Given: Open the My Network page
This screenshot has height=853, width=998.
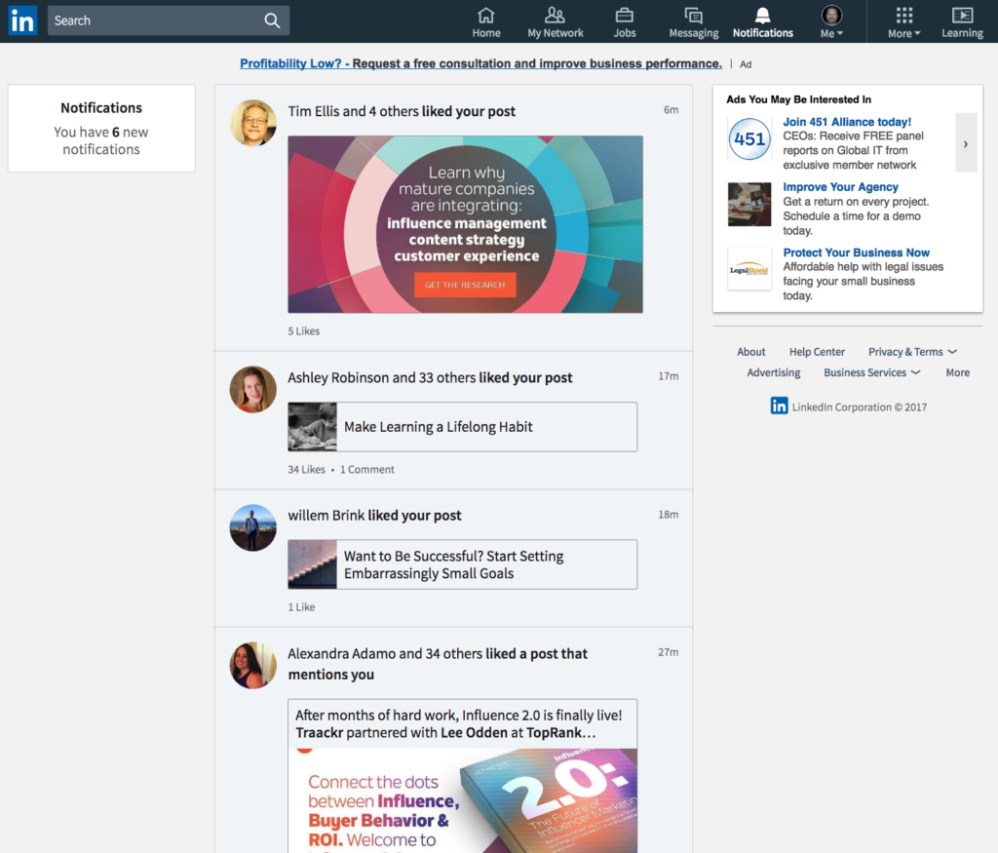Looking at the screenshot, I should pyautogui.click(x=555, y=22).
